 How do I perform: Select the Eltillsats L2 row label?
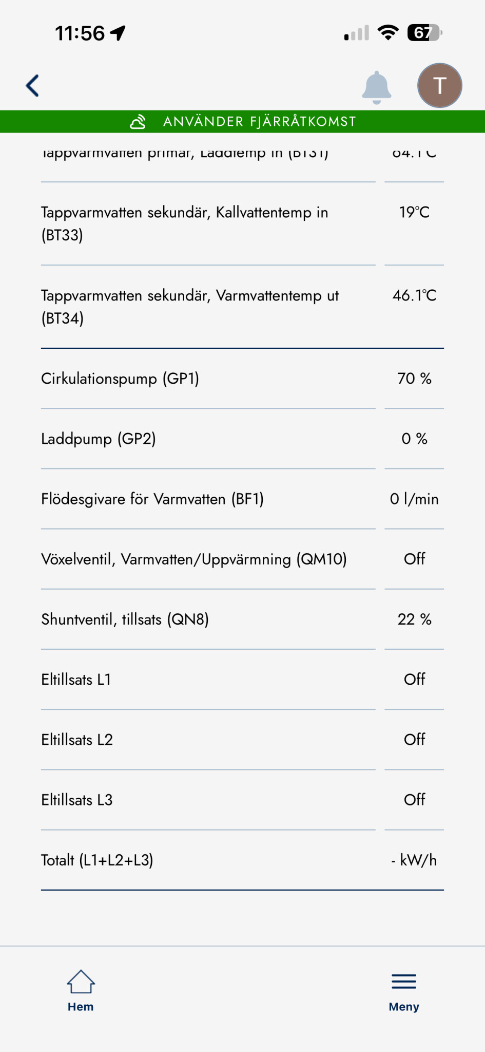pyautogui.click(x=77, y=740)
